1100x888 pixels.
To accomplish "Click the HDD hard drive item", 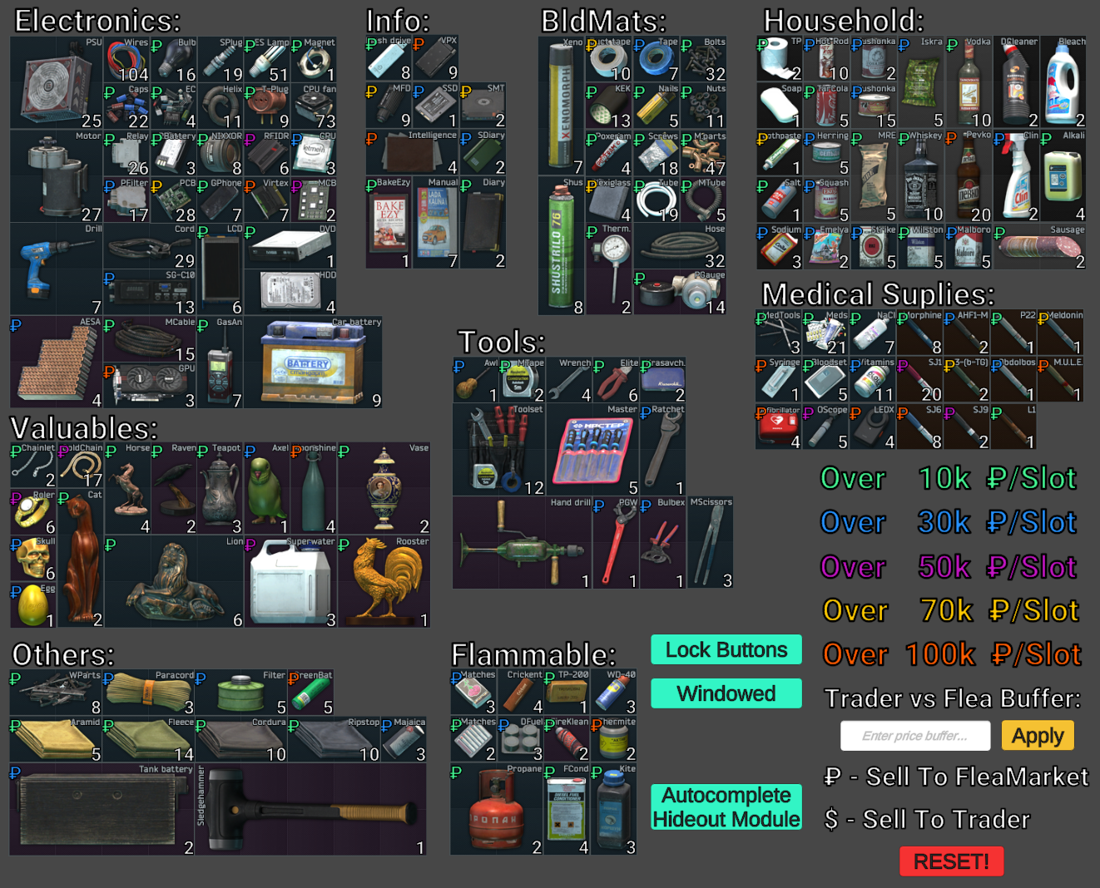I will [290, 293].
